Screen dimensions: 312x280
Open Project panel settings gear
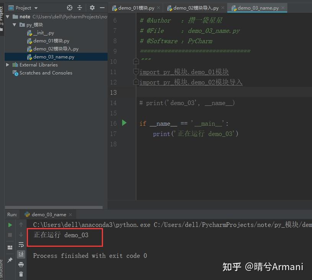[x=92, y=8]
